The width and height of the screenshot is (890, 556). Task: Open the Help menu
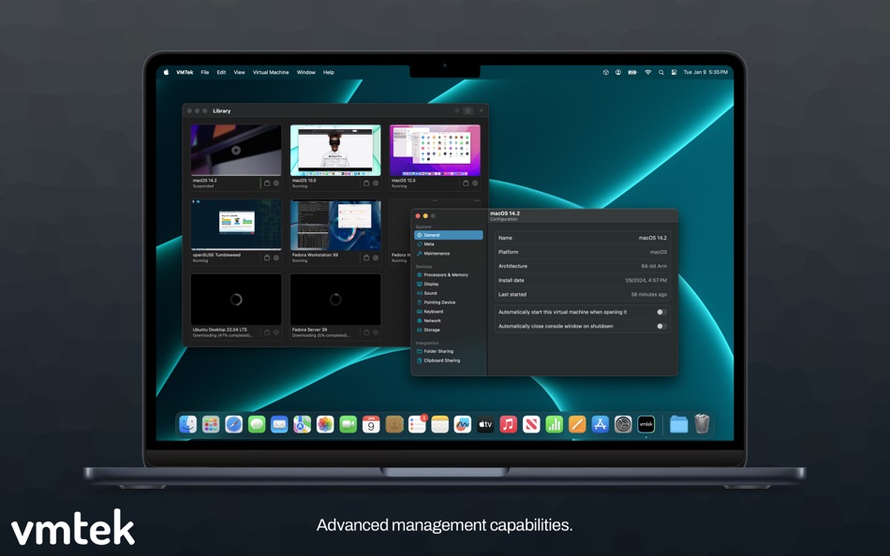pyautogui.click(x=329, y=72)
